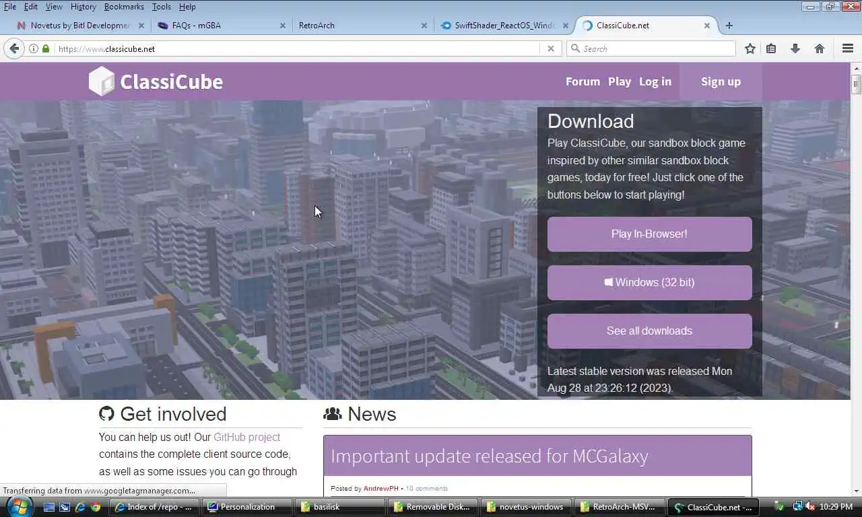862x517 pixels.
Task: Click the page scrollbar up arrow
Action: coord(856,69)
